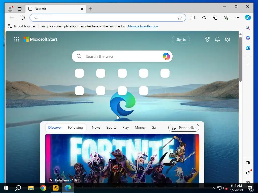Image resolution: width=258 pixels, height=193 pixels.
Task: Click the Personalize button
Action: click(184, 128)
